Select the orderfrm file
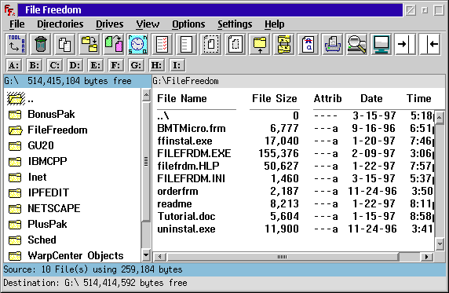449x293 pixels. (x=177, y=192)
